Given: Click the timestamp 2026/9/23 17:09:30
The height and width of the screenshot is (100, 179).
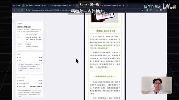Looking at the screenshot, I should (x=32, y=47).
